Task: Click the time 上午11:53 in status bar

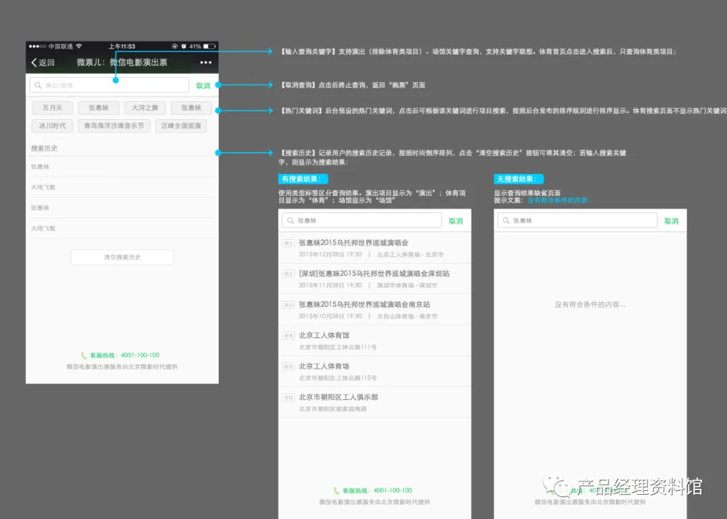Action: pos(122,46)
